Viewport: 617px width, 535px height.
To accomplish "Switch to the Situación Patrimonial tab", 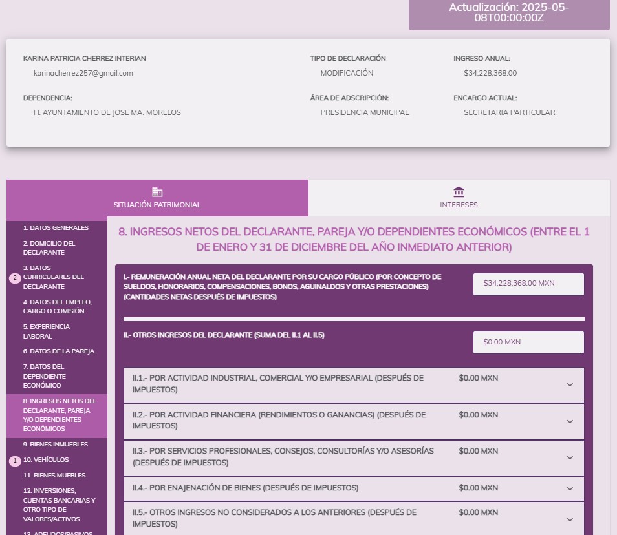I will (x=157, y=198).
